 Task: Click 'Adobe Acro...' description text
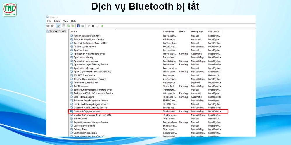coord(170,39)
